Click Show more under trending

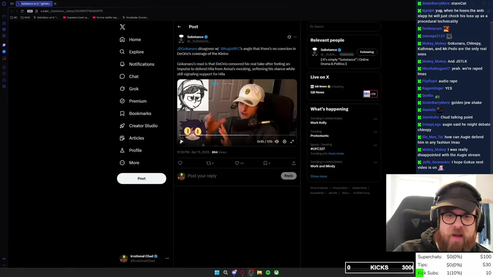pyautogui.click(x=319, y=176)
